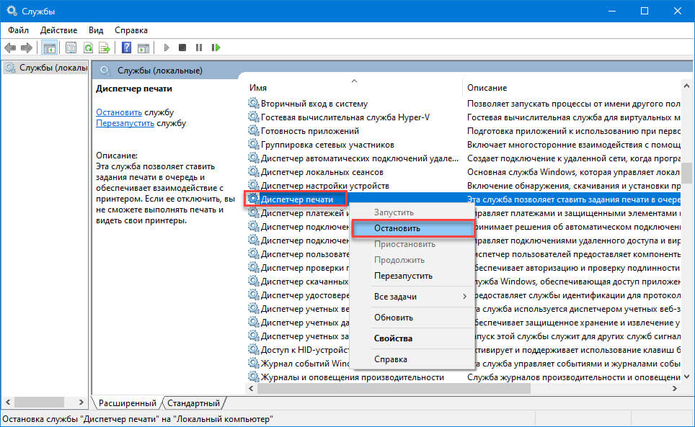Viewport: 695px width, 427px height.
Task: Open the Файл menu
Action: point(18,30)
